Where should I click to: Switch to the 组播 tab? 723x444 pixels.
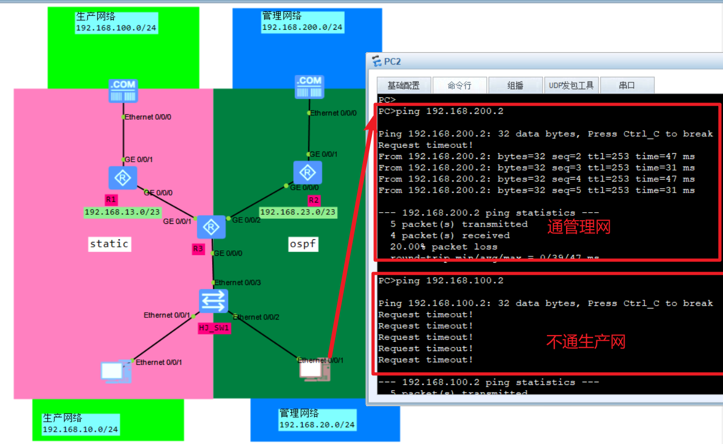point(515,85)
